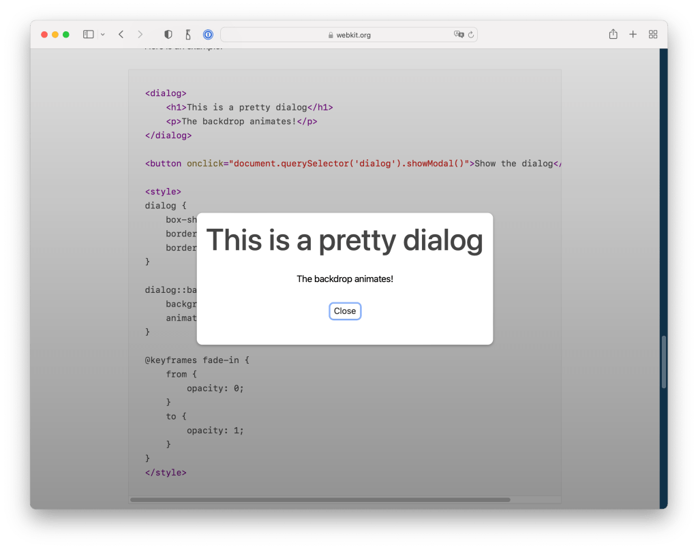Open the 1Password extension
This screenshot has height=549, width=698.
pyautogui.click(x=208, y=34)
